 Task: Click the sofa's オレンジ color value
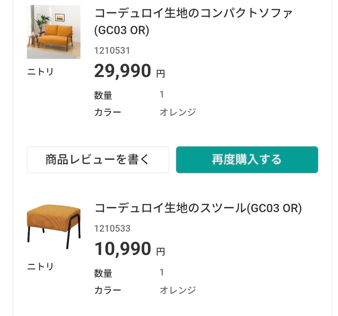[x=178, y=112]
